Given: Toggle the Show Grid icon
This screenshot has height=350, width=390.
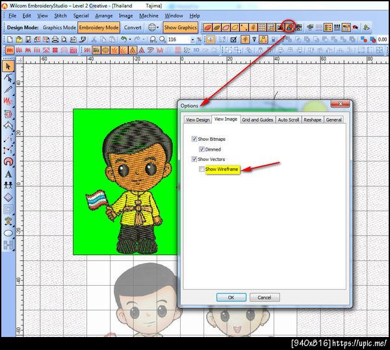Looking at the screenshot, I should pyautogui.click(x=262, y=27).
